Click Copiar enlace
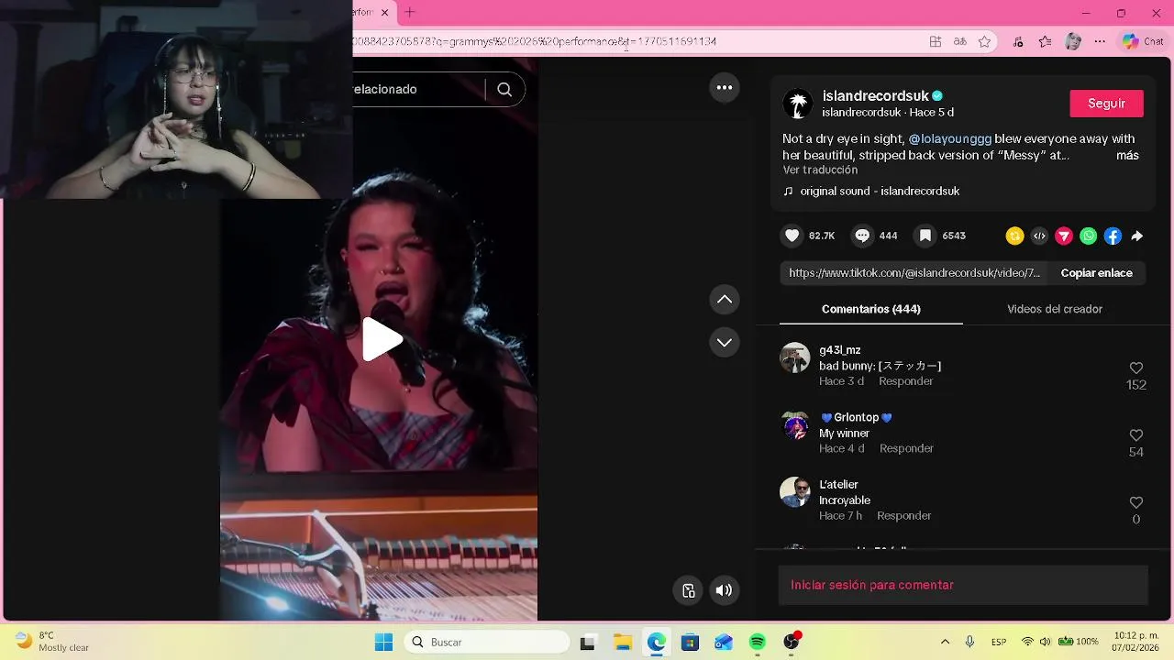 coord(1096,273)
